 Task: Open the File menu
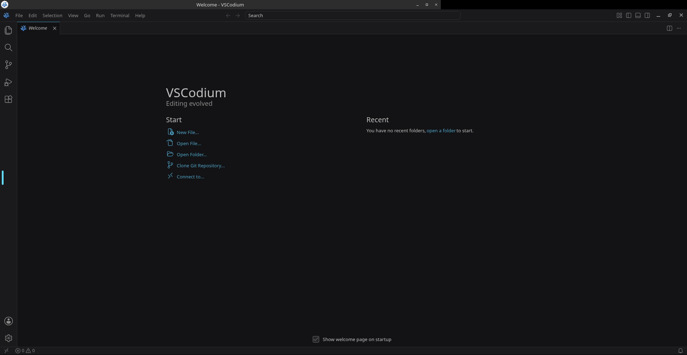pos(19,15)
